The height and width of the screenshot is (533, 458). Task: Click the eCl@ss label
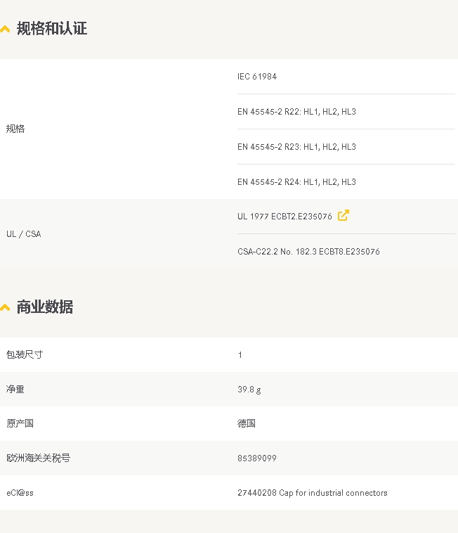click(x=20, y=492)
